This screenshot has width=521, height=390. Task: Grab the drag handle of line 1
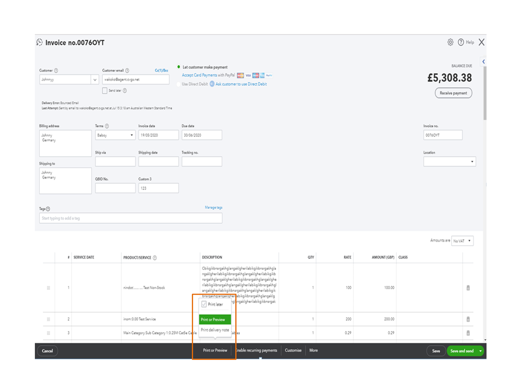pos(49,288)
